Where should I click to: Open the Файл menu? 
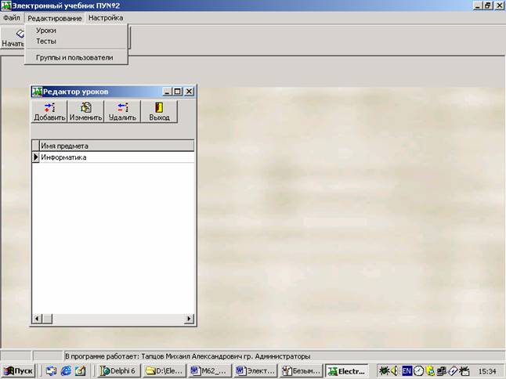pyautogui.click(x=11, y=17)
